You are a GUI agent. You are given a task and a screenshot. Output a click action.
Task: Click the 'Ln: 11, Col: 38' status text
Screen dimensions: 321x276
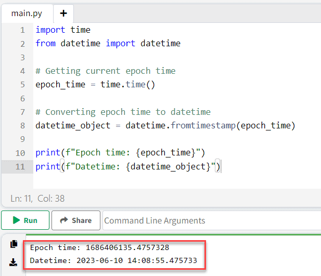(37, 199)
